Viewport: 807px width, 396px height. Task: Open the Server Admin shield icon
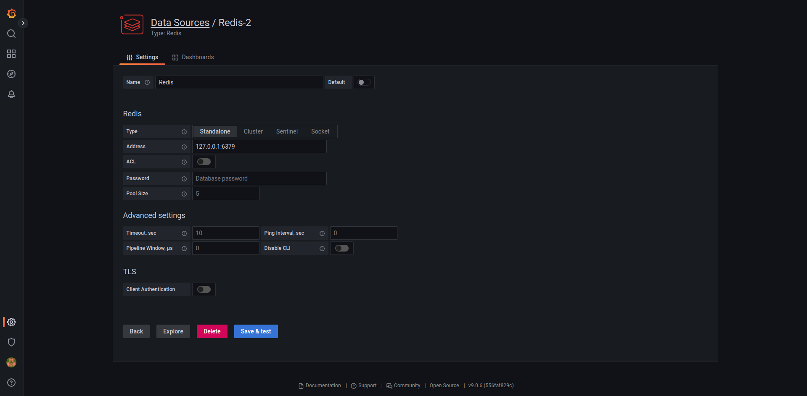click(11, 342)
